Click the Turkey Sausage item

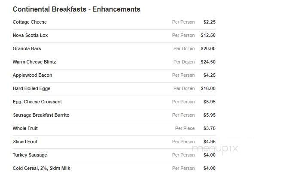point(30,155)
